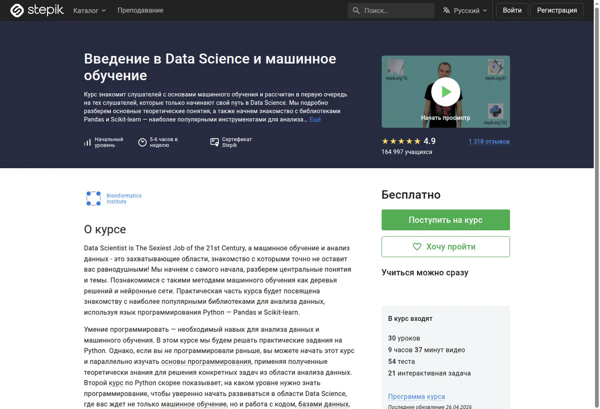This screenshot has width=600, height=409.
Task: Open the Stepik logo homepage
Action: (37, 10)
